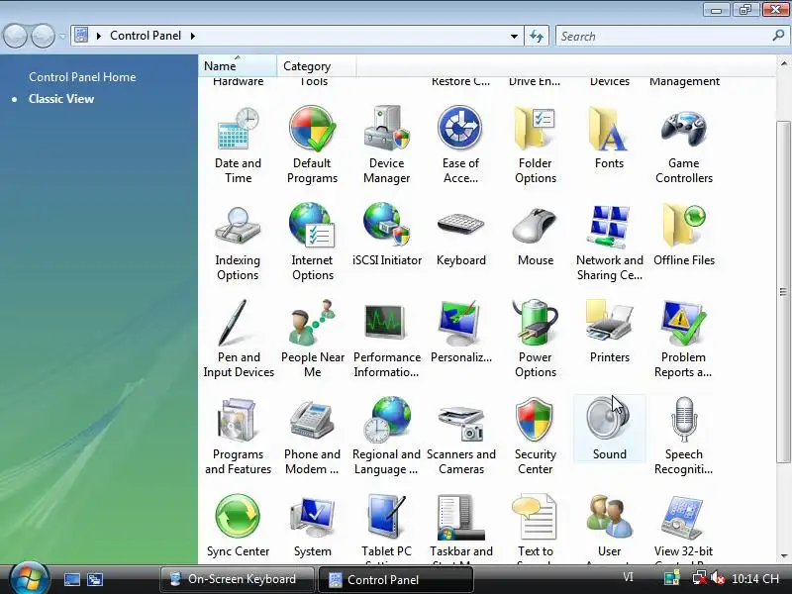The image size is (792, 594).
Task: Click Show Desktop quick launch icon
Action: 71,579
